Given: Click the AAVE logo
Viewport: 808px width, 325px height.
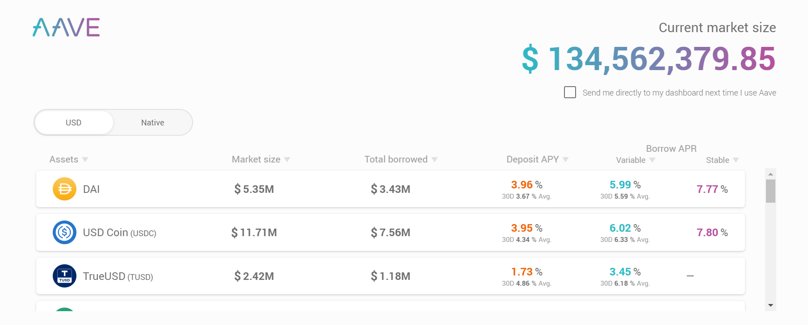Looking at the screenshot, I should point(66,27).
